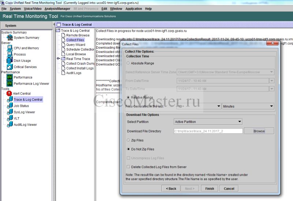
Task: Click Real Time Trace folder icon
Action: pyautogui.click(x=63, y=59)
